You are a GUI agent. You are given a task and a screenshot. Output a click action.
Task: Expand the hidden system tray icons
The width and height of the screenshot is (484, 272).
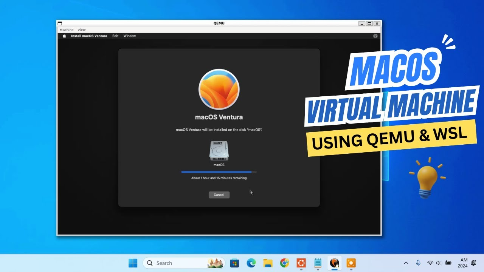pyautogui.click(x=406, y=263)
